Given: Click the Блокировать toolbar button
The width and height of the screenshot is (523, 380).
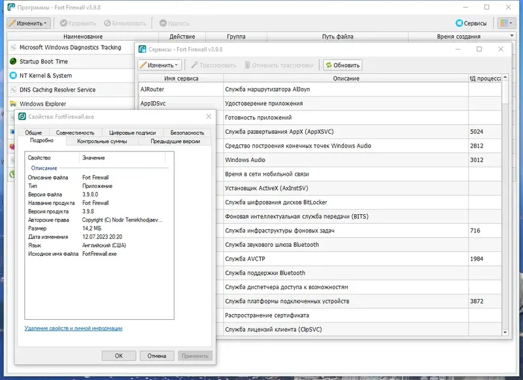Looking at the screenshot, I should click(125, 24).
